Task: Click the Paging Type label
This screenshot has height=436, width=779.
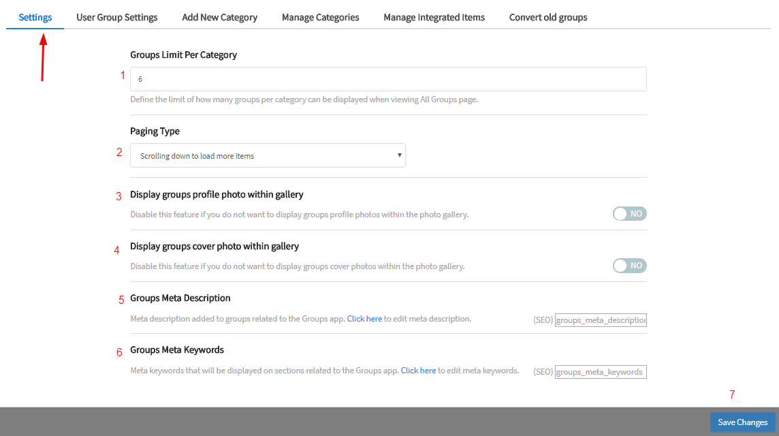Action: [x=155, y=131]
